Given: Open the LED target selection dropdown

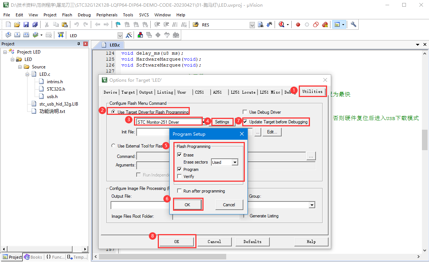Looking at the screenshot, I should (120, 36).
